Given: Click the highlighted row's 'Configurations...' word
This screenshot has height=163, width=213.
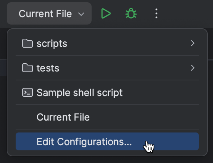Looking at the screenshot, I should pyautogui.click(x=94, y=142).
